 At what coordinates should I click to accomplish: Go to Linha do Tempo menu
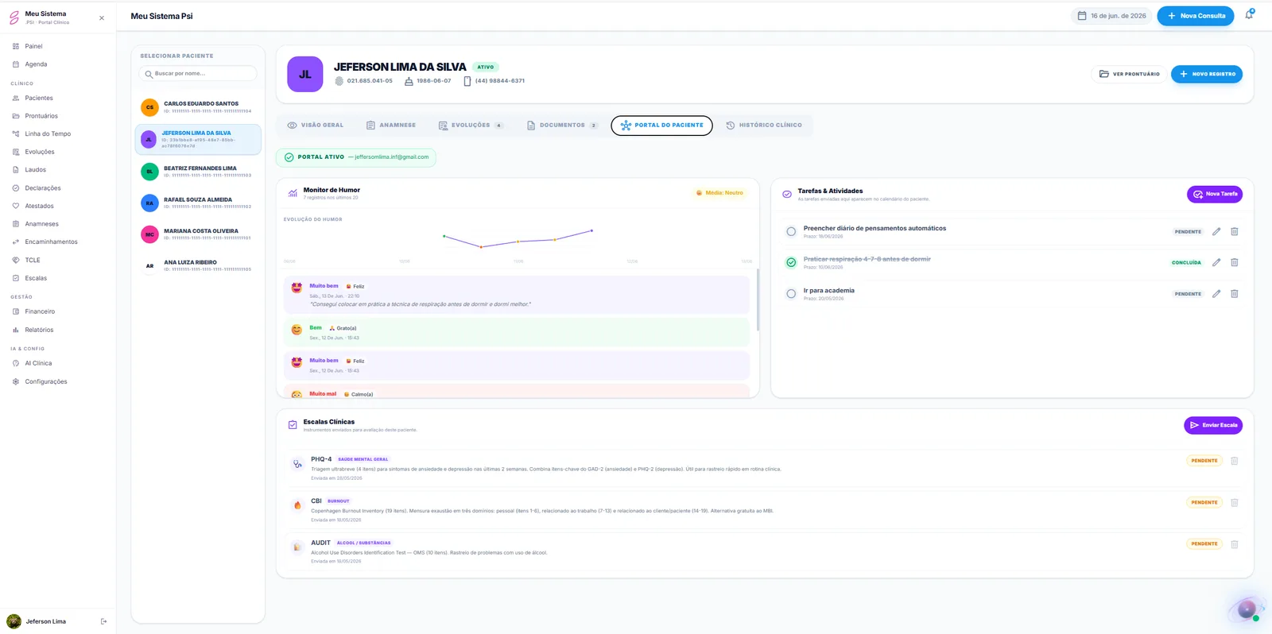[48, 133]
